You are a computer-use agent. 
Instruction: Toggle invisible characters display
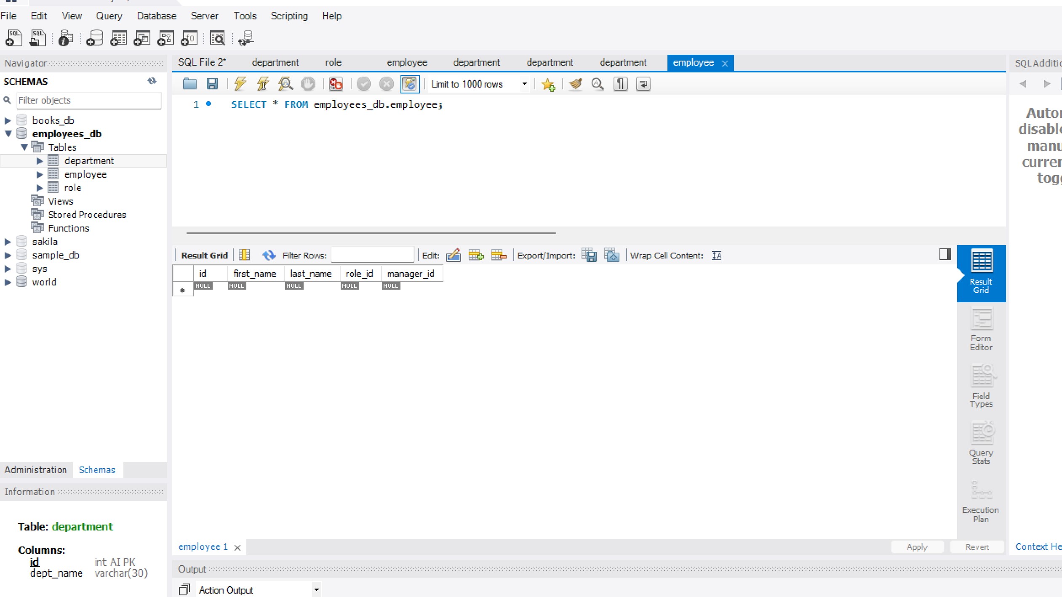tap(620, 84)
